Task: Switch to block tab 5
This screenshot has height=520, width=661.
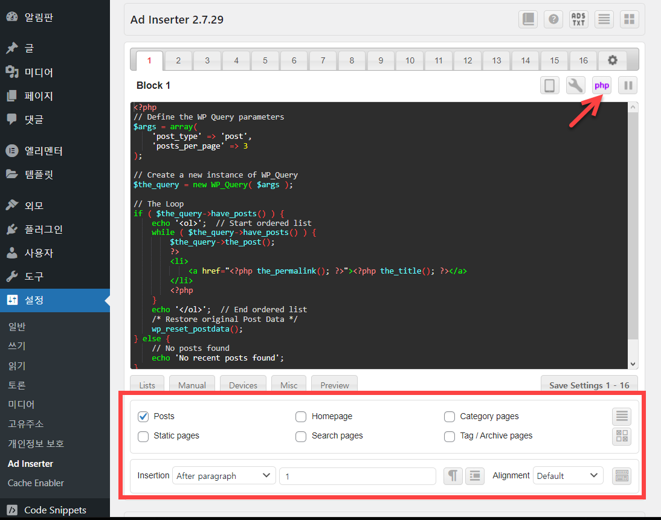Action: tap(265, 60)
